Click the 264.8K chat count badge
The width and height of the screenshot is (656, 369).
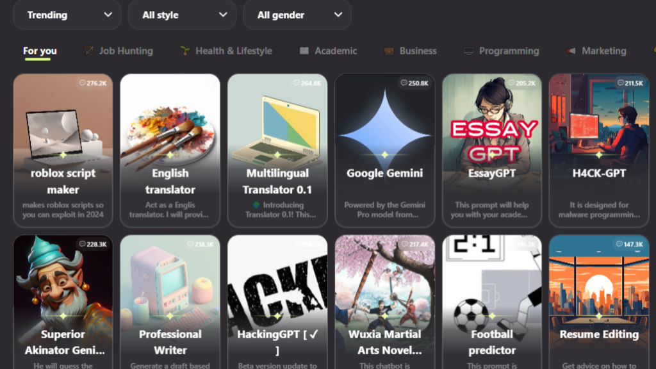[307, 83]
